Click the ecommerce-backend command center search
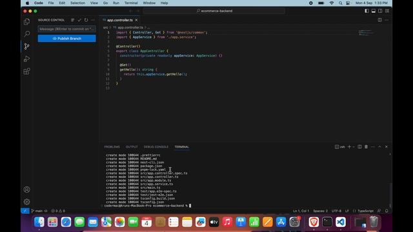 (214, 11)
